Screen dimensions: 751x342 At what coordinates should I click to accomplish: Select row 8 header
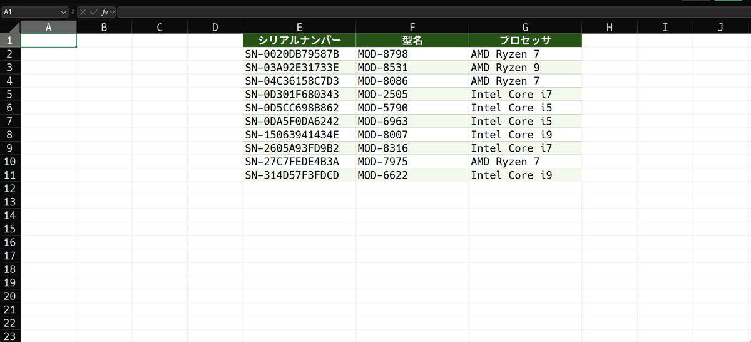(x=10, y=135)
